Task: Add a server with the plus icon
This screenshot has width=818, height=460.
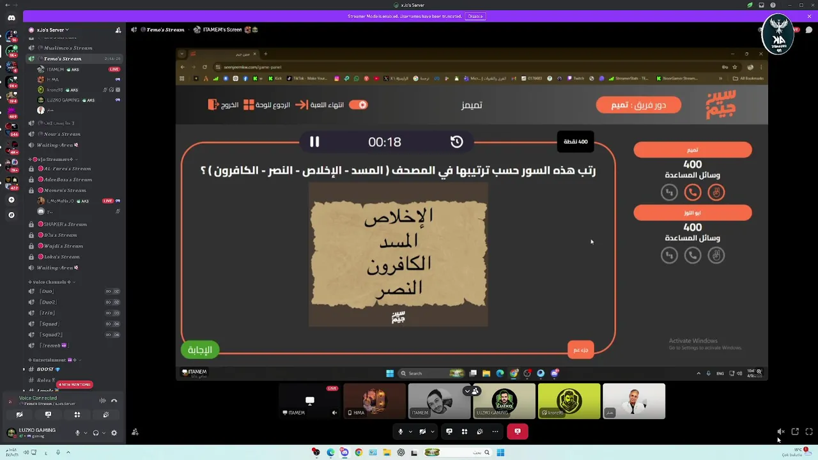Action: [x=11, y=200]
